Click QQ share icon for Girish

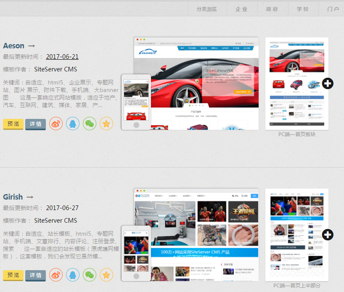[x=73, y=275]
